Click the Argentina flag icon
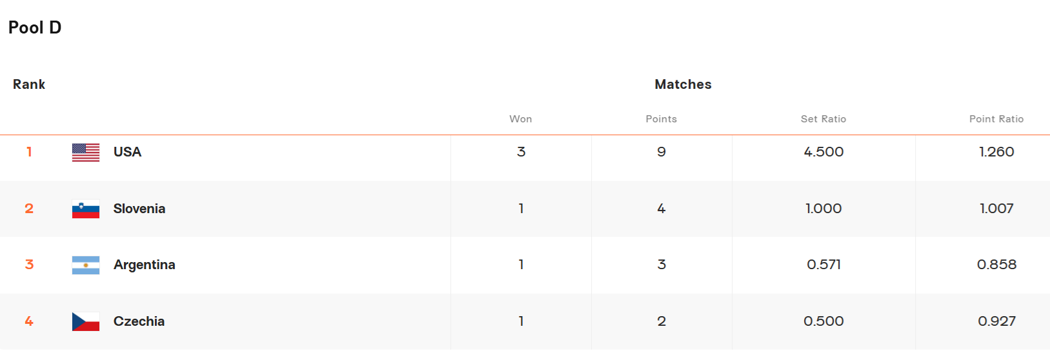The width and height of the screenshot is (1050, 358). click(x=86, y=265)
